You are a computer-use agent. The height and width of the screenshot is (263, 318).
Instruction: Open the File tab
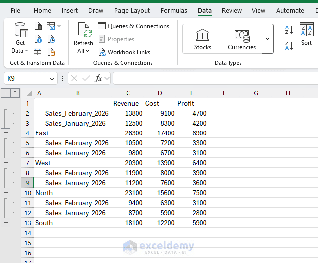click(15, 11)
